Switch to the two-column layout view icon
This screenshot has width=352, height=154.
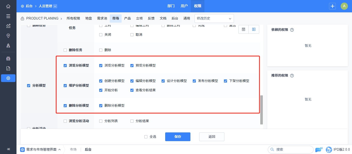(254, 29)
